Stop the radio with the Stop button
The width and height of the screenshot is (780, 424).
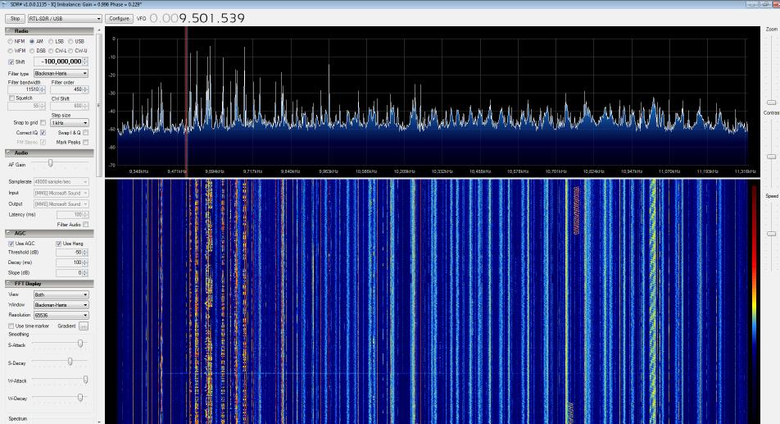[x=15, y=18]
